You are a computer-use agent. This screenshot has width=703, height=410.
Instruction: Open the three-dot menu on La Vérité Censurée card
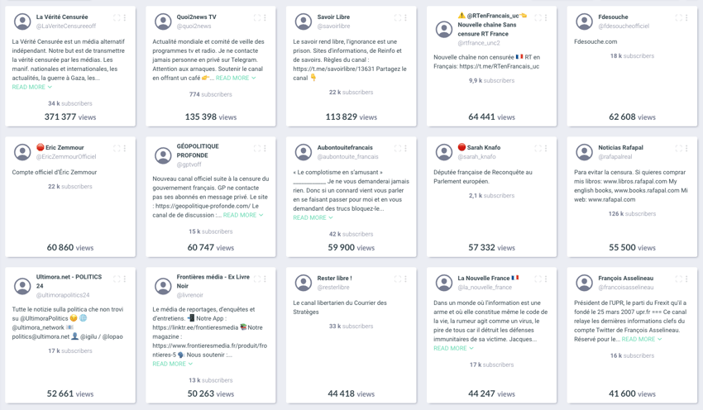click(x=125, y=18)
